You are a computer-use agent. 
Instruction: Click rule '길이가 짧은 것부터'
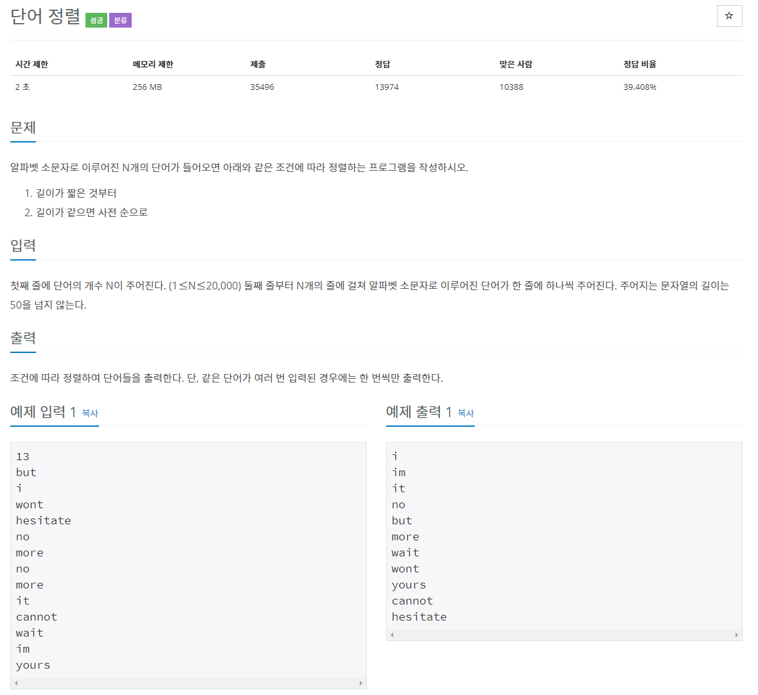(x=76, y=193)
